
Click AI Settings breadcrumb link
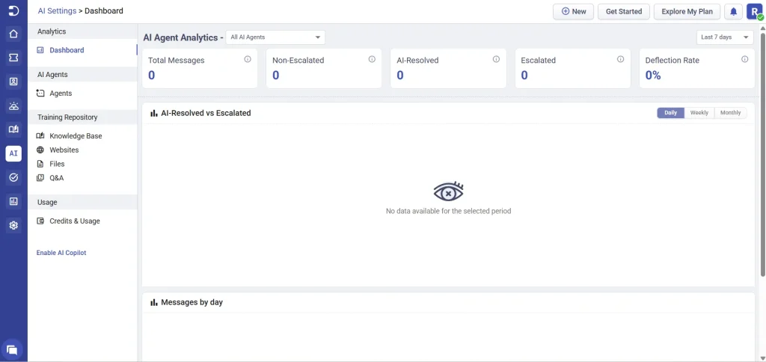(x=57, y=10)
